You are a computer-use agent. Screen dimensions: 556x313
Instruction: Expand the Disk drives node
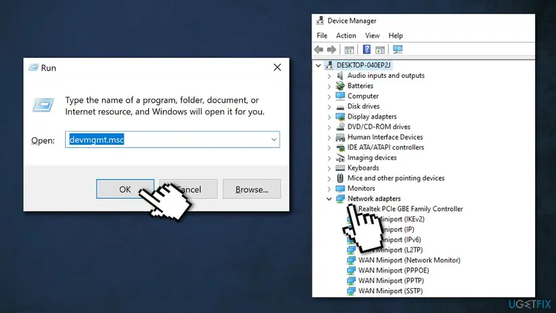329,107
